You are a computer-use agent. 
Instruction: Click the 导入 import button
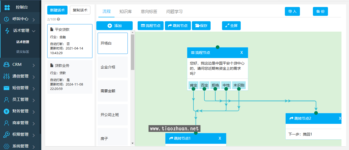pyautogui.click(x=292, y=11)
